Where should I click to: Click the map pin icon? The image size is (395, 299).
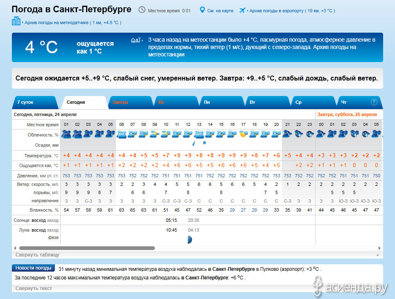(202, 10)
